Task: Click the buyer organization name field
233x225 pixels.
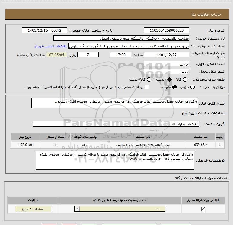Action: pos(121,38)
